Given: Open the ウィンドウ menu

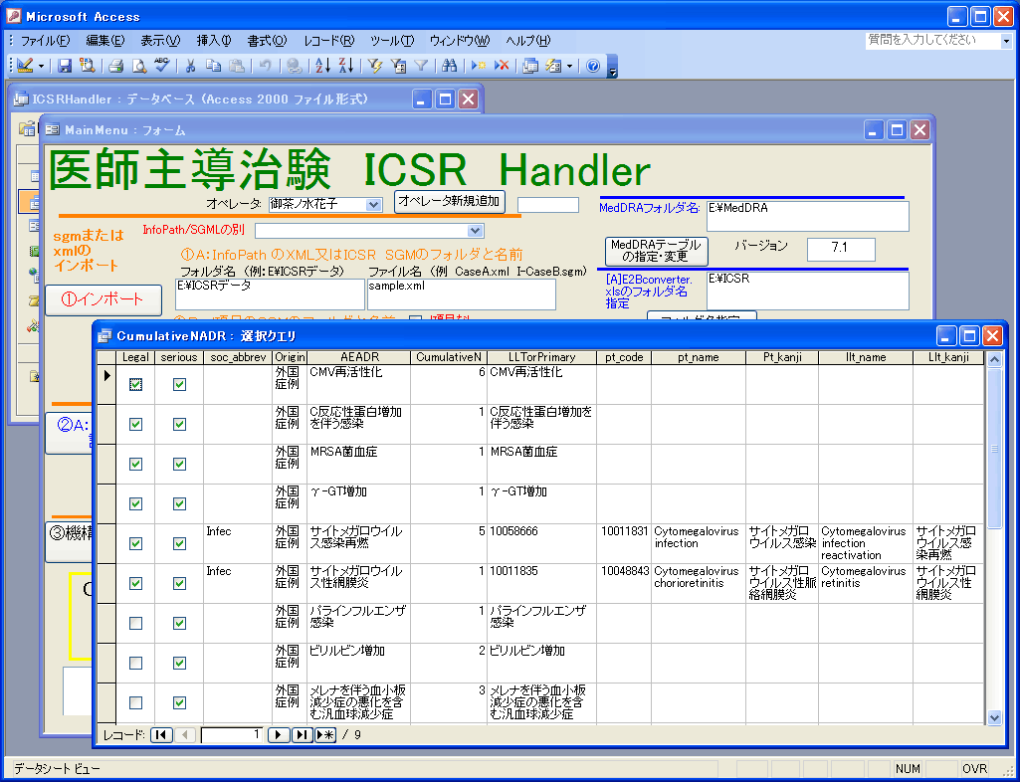Looking at the screenshot, I should (460, 41).
